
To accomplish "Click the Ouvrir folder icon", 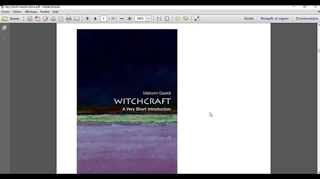I will [5, 19].
